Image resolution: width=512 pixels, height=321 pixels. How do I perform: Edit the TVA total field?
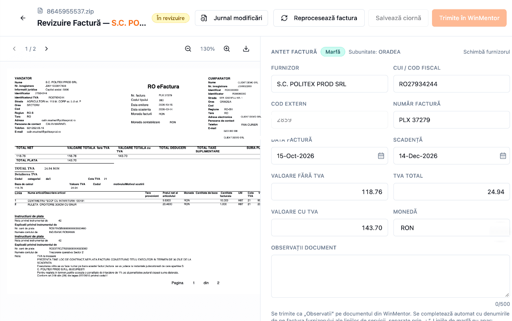(x=452, y=192)
